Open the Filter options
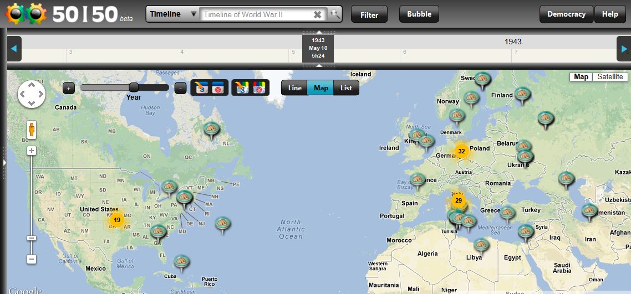 (x=369, y=14)
